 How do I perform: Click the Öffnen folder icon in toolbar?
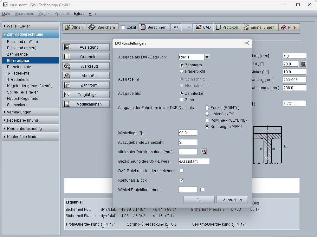67,27
